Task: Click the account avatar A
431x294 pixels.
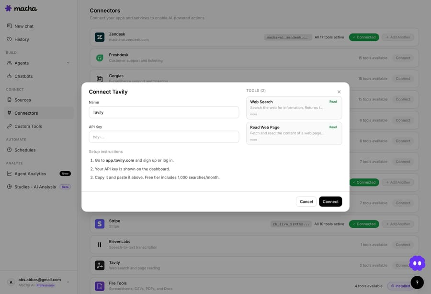Action: (x=11, y=282)
